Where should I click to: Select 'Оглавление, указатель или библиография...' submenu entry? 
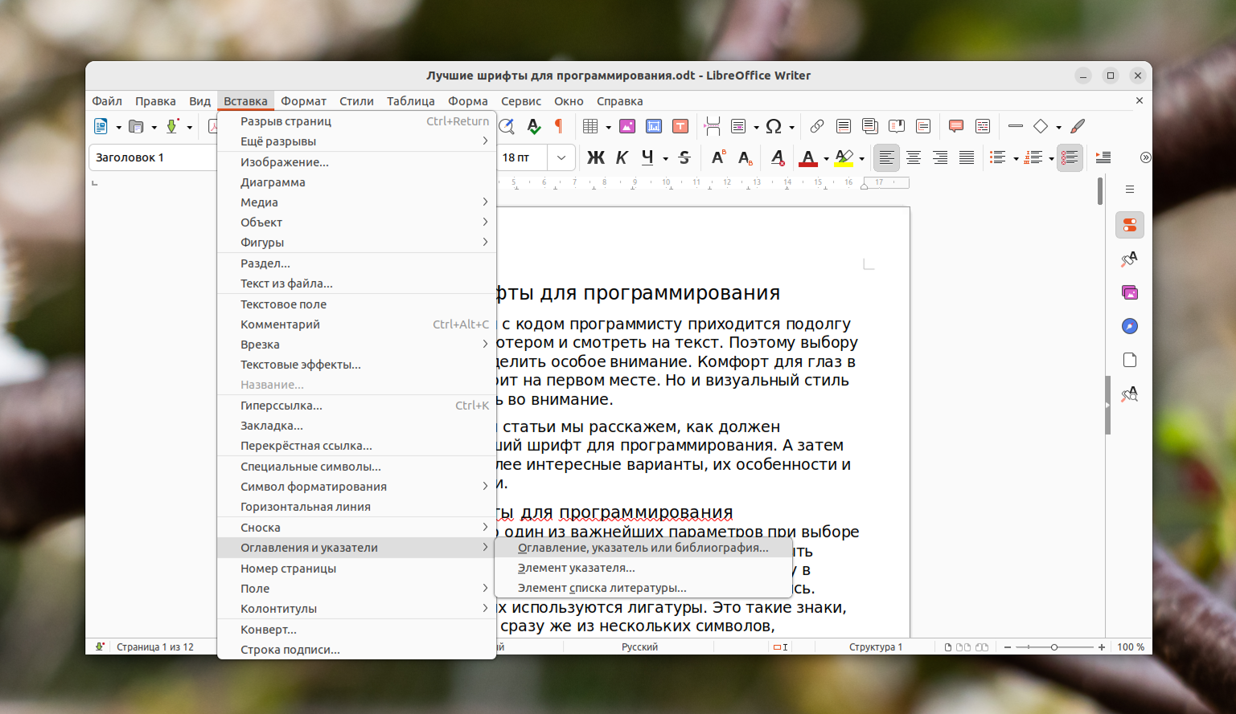643,548
